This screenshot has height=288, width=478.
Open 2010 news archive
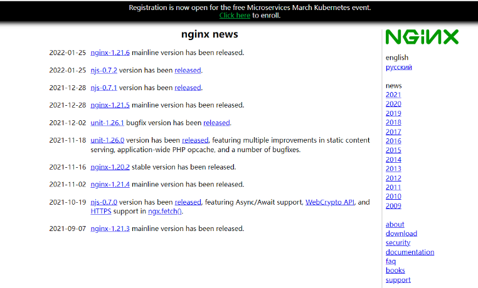tap(393, 197)
